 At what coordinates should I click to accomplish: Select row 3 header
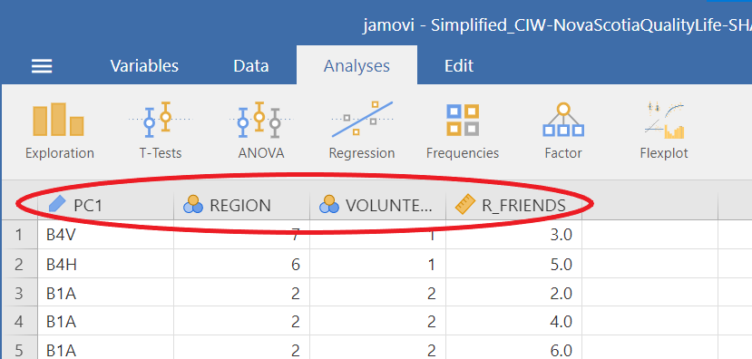[19, 293]
